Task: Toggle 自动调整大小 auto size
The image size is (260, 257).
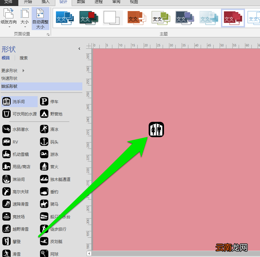Action: click(40, 18)
